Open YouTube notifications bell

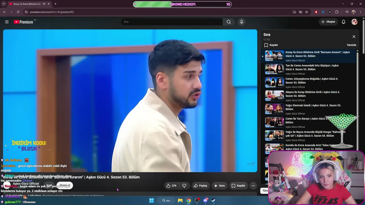(x=344, y=22)
